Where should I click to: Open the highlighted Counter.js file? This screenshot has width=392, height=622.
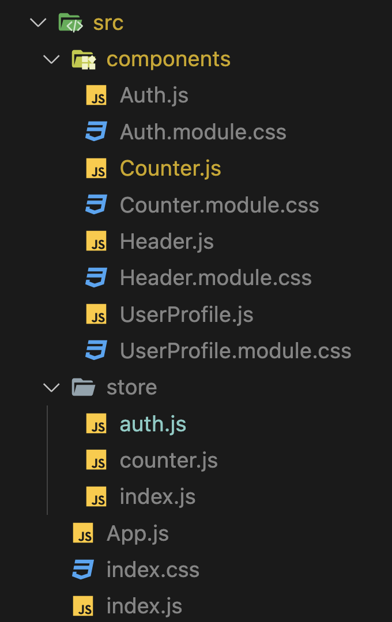pos(171,169)
